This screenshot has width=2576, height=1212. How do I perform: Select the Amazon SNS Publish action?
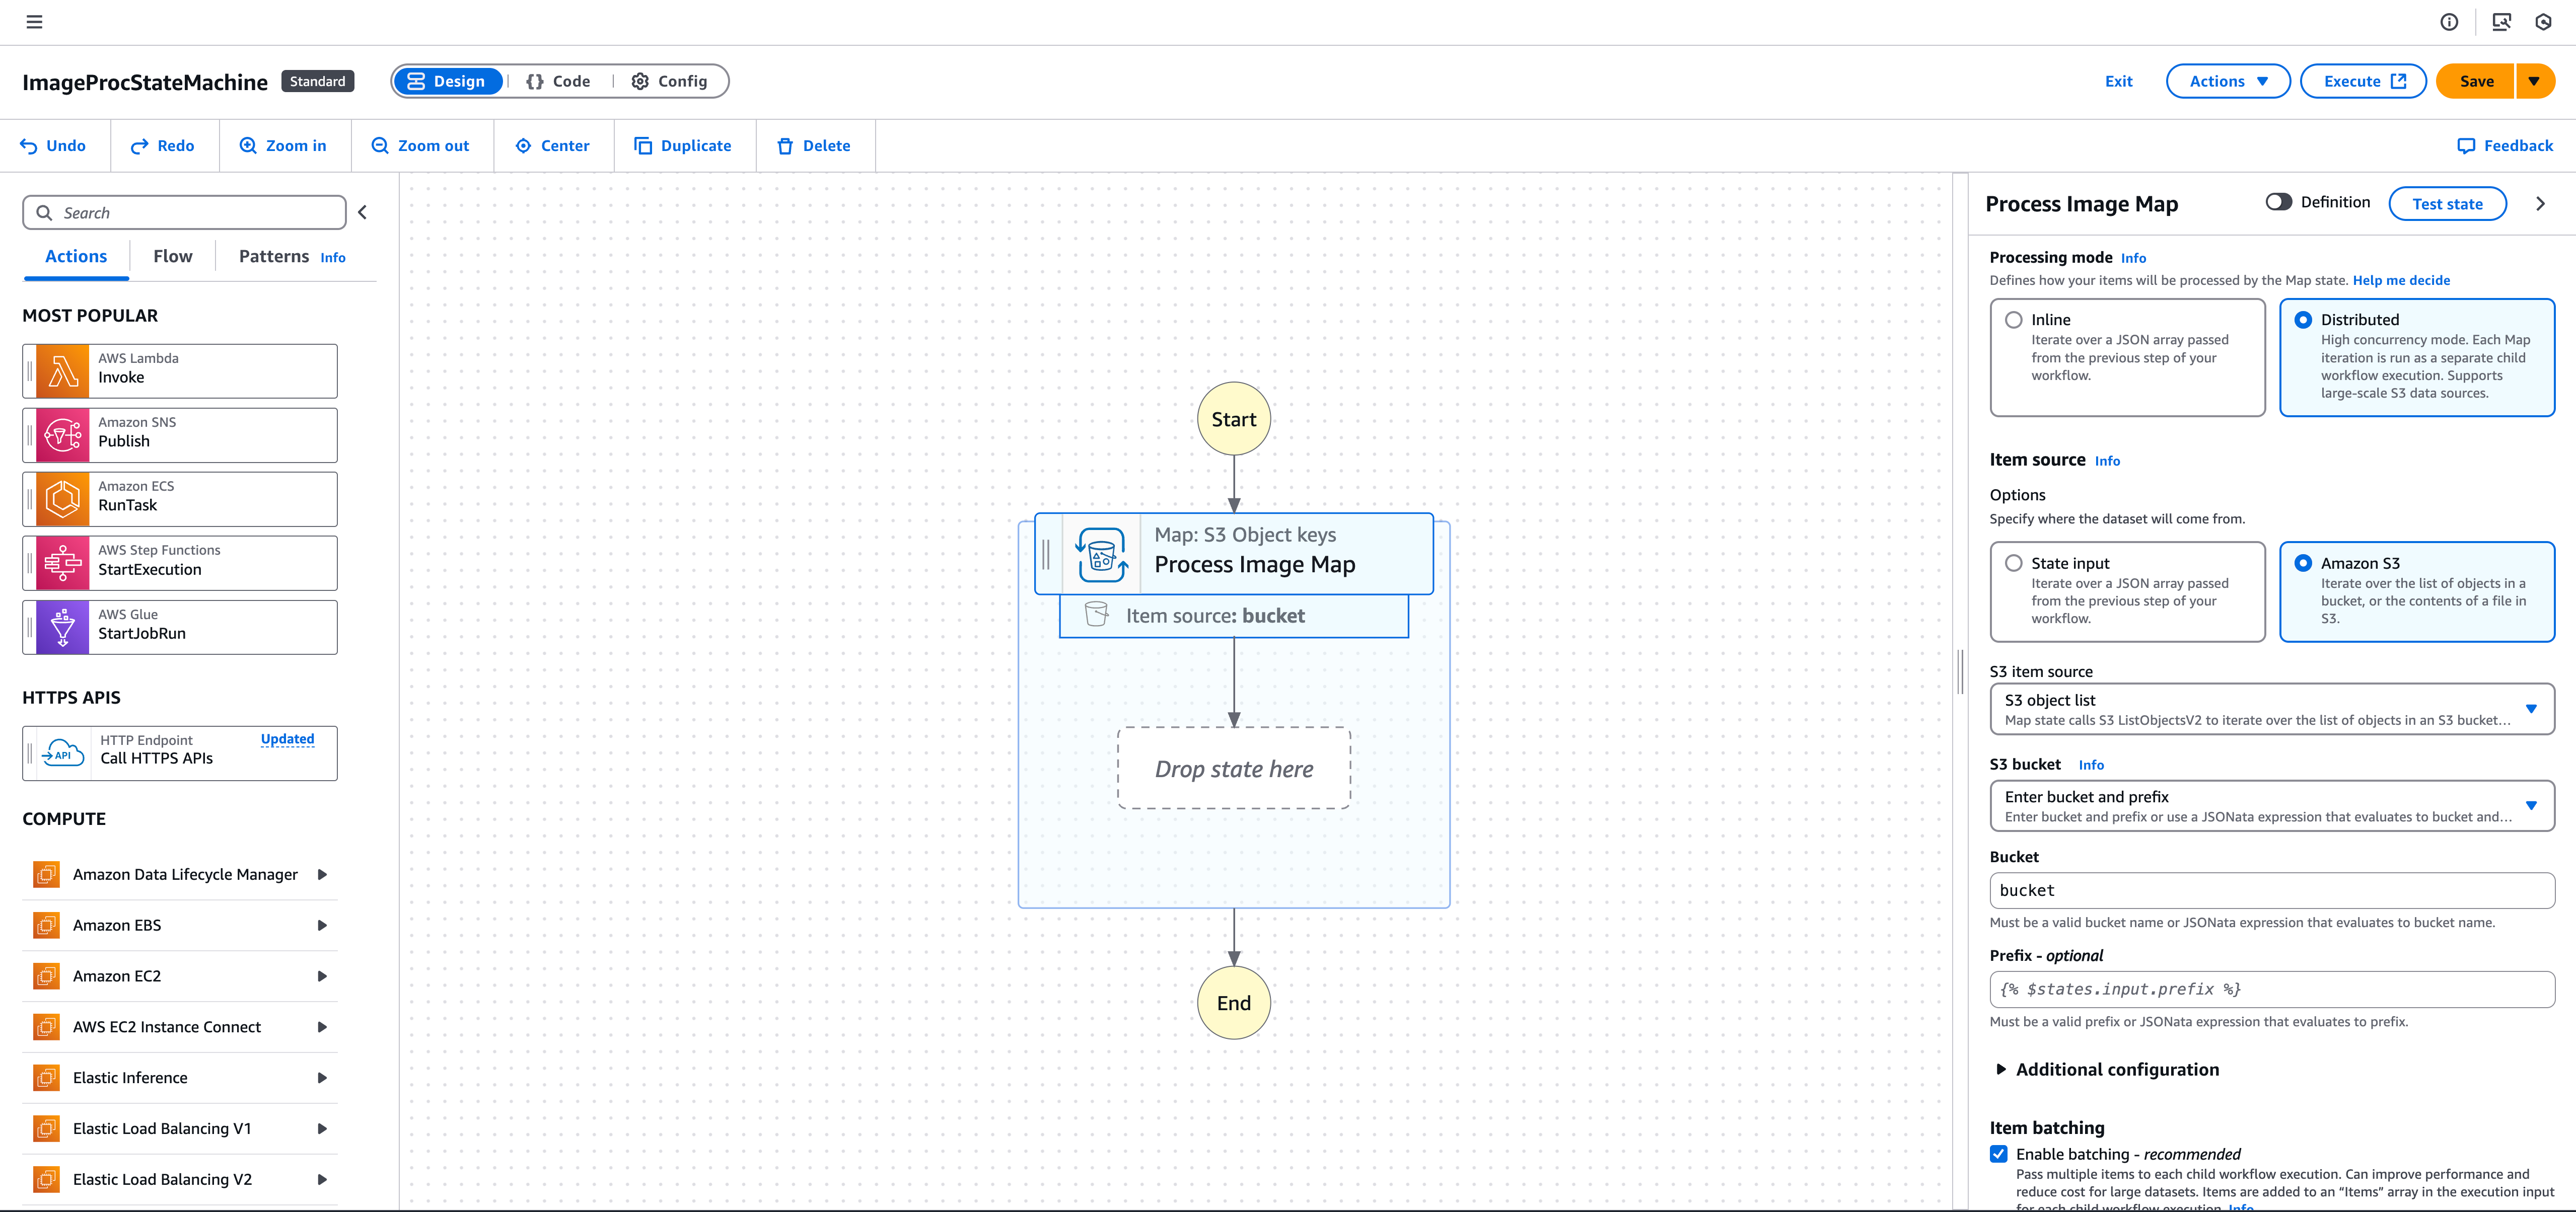180,434
